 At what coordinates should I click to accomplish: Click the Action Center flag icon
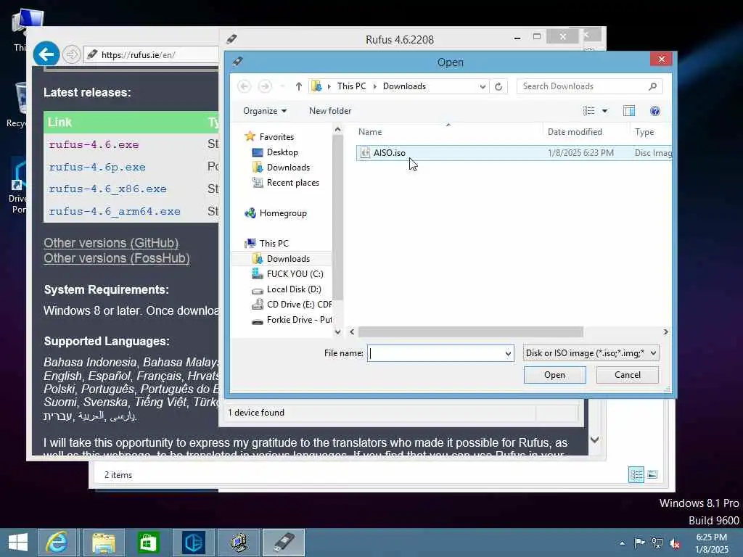[x=639, y=543]
